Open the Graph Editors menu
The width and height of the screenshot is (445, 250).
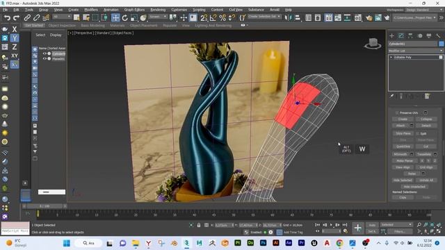point(134,10)
